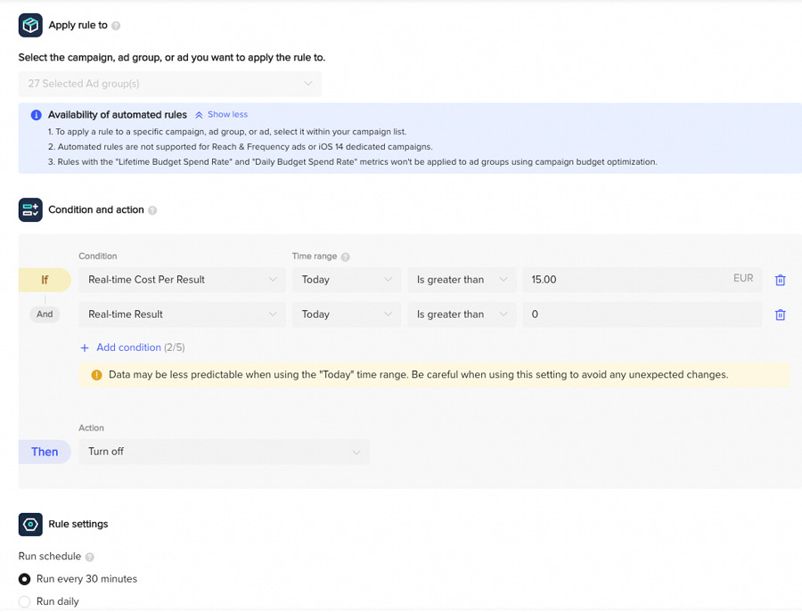Select Run every 30 minutes option
Viewport: 802px width, 612px height.
[x=25, y=579]
